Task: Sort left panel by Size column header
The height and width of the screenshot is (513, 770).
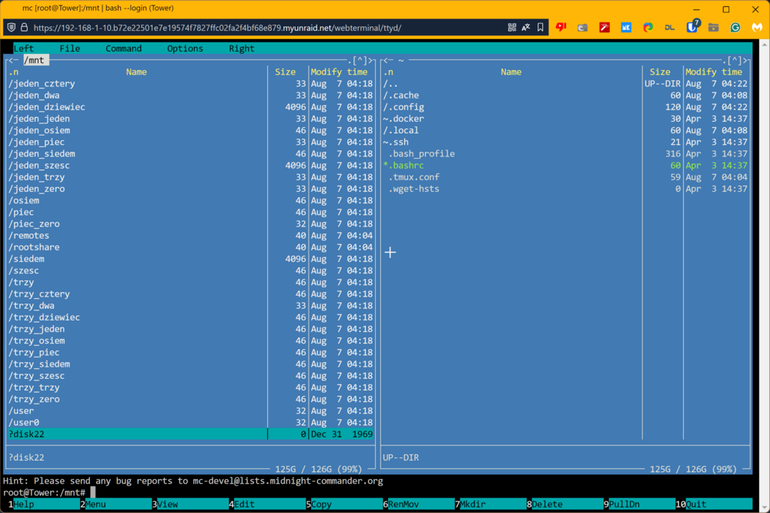Action: click(x=286, y=72)
